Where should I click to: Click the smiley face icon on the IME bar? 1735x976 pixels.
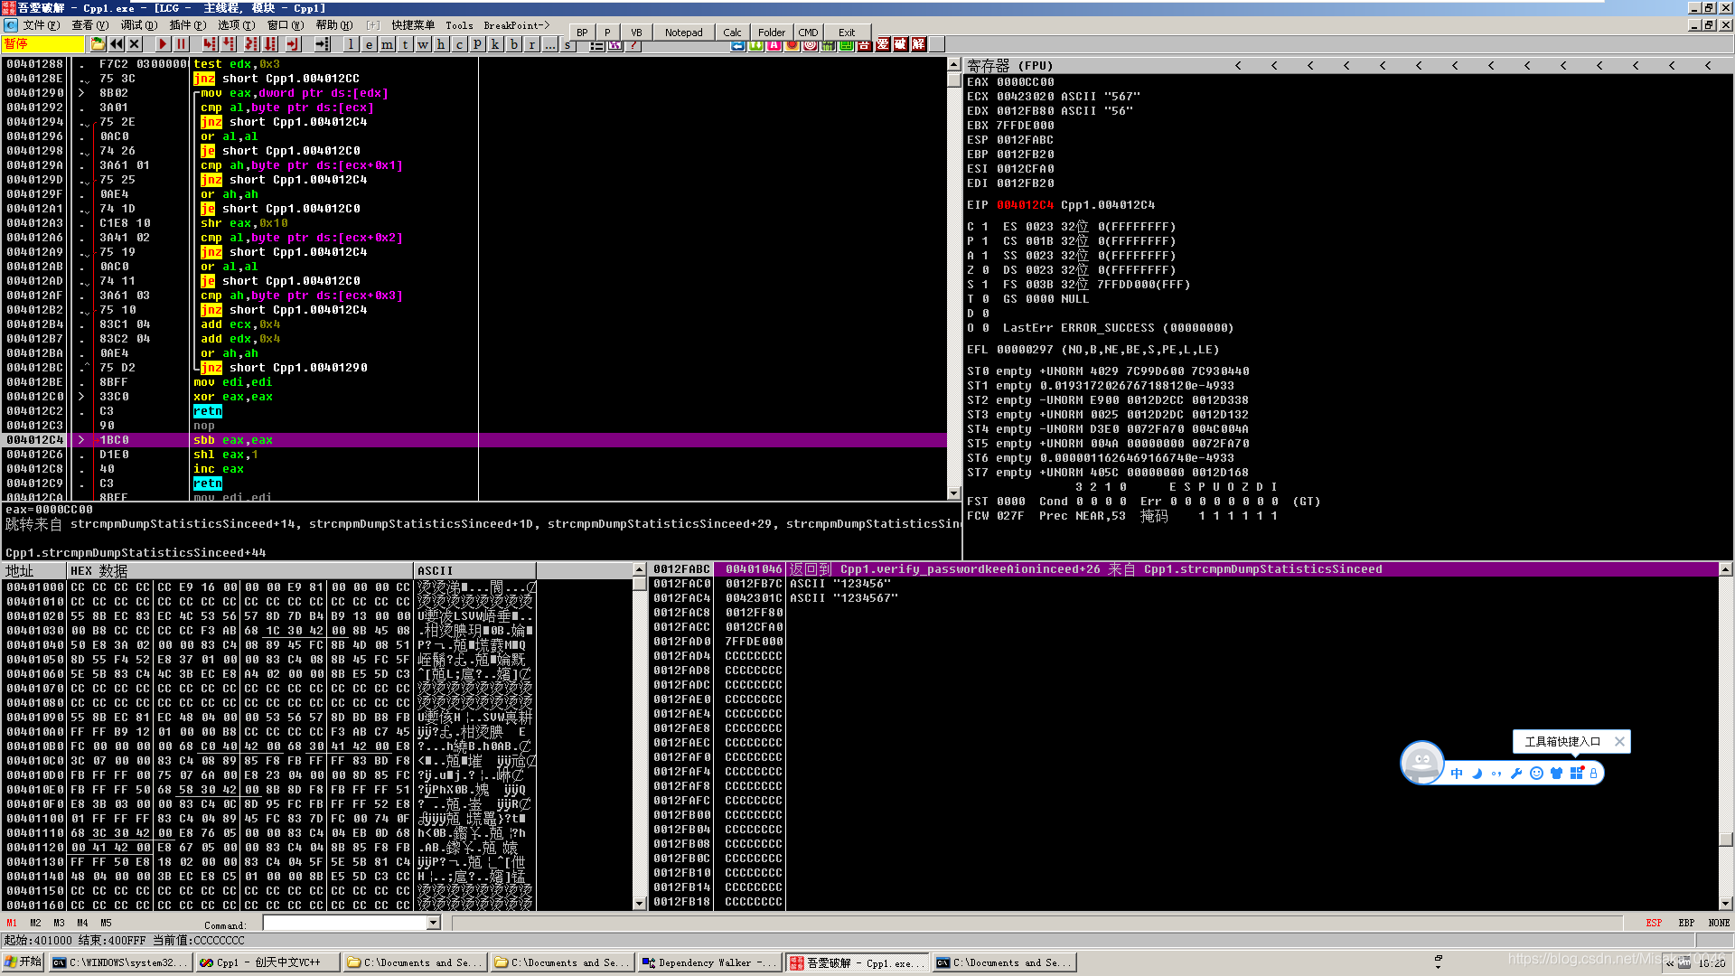tap(1536, 773)
